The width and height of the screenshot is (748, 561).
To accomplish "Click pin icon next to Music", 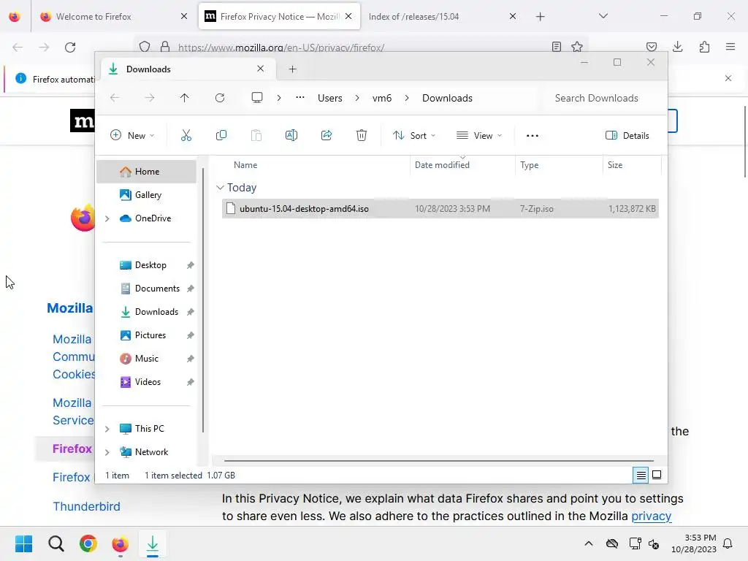I will 191,359.
